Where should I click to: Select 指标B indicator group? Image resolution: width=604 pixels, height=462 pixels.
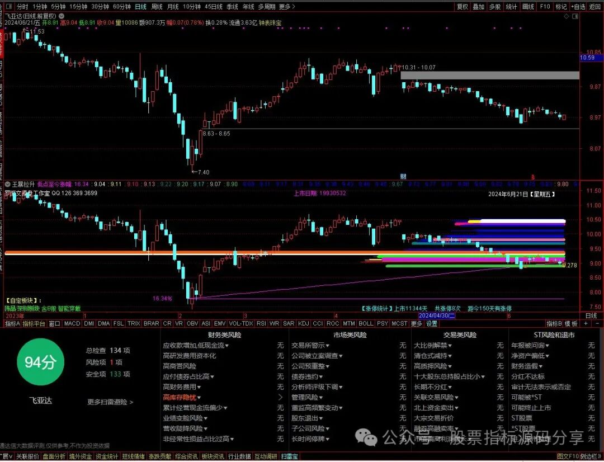point(554,324)
